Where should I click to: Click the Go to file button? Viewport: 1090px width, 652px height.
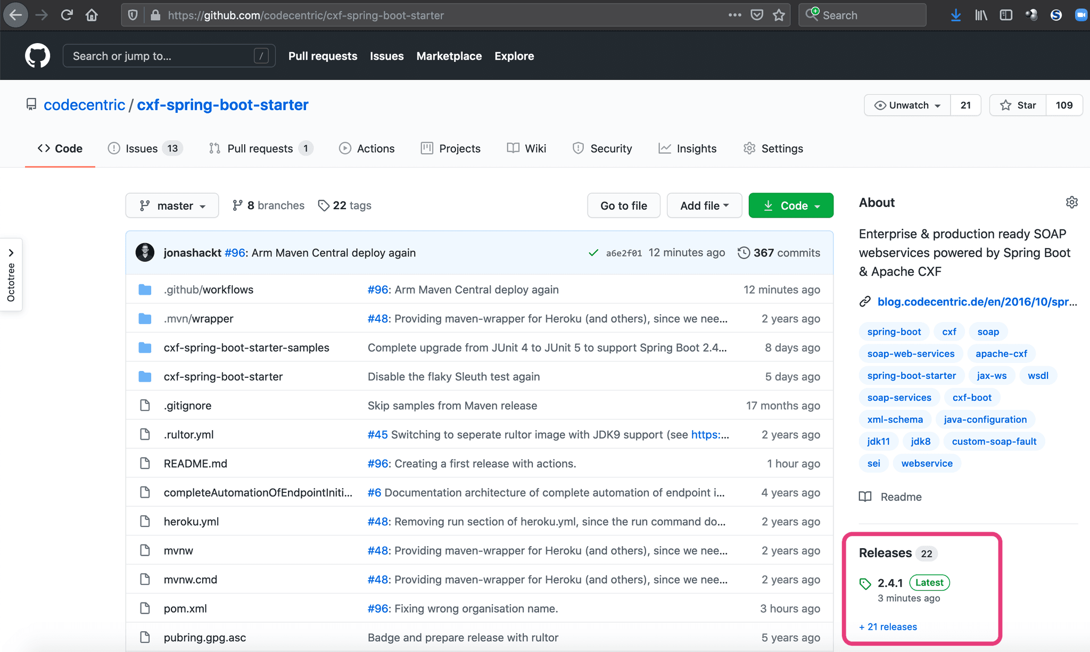pyautogui.click(x=623, y=205)
